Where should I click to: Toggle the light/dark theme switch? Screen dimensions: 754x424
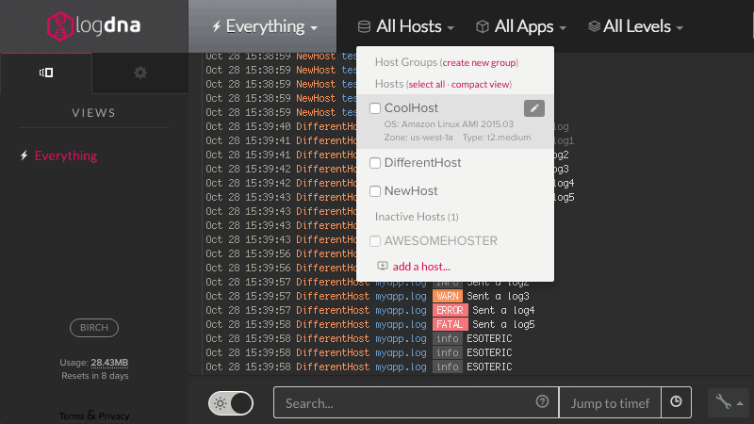point(231,403)
